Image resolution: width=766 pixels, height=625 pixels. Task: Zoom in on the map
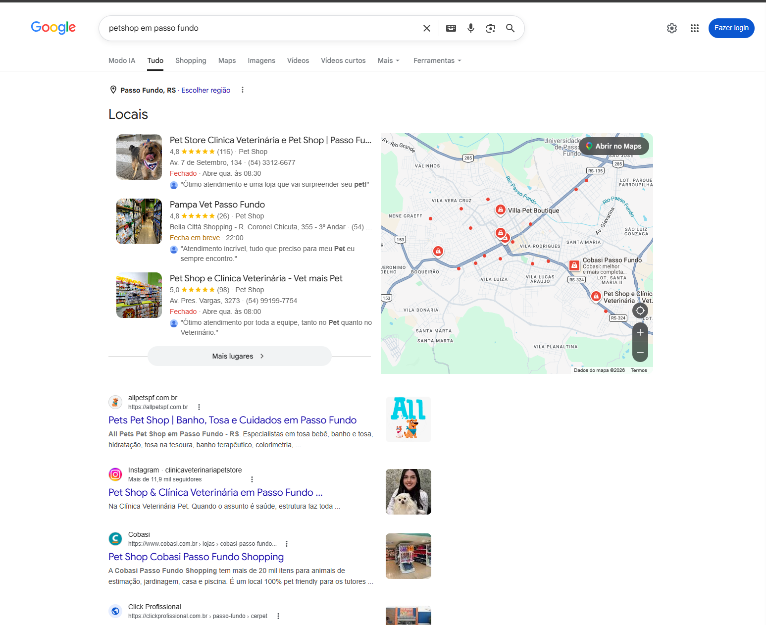[640, 332]
